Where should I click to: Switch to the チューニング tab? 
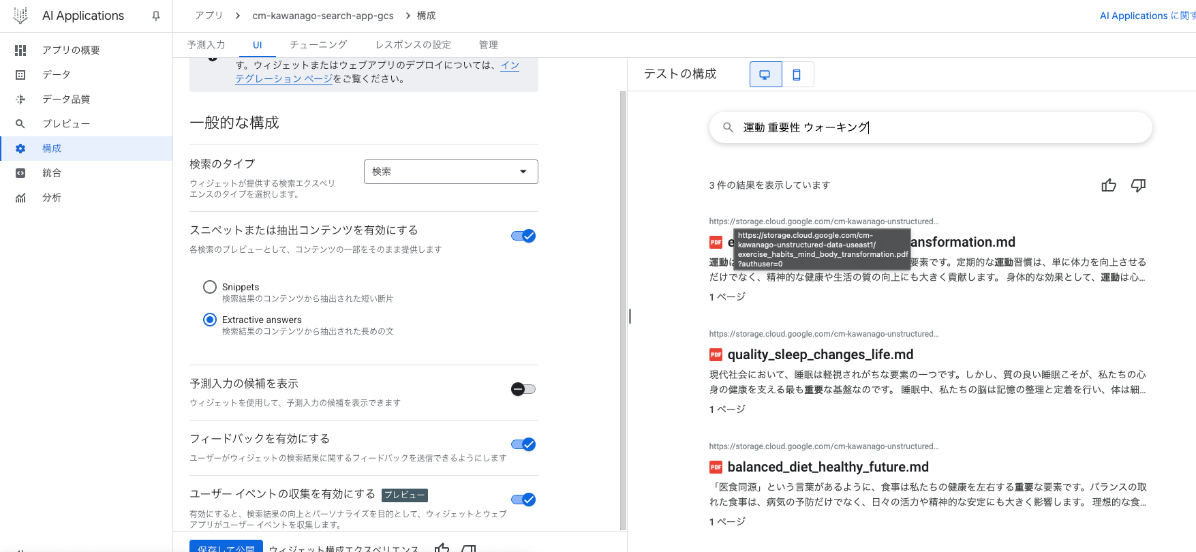coord(318,44)
